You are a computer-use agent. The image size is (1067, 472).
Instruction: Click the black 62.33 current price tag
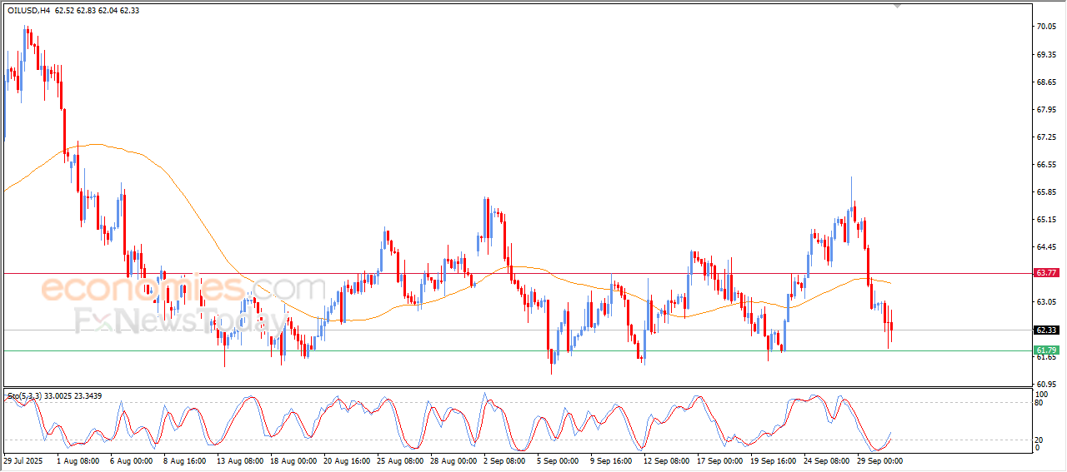1045,330
